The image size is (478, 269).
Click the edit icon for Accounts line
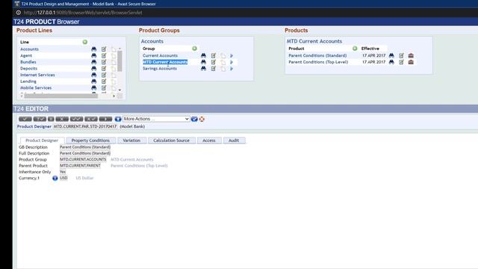104,49
